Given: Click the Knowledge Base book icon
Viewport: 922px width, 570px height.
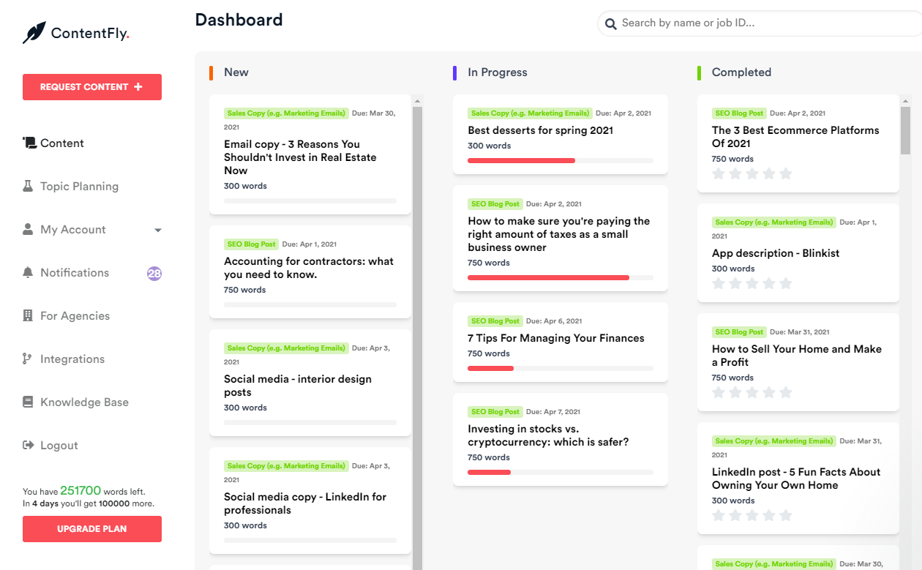Looking at the screenshot, I should [28, 402].
